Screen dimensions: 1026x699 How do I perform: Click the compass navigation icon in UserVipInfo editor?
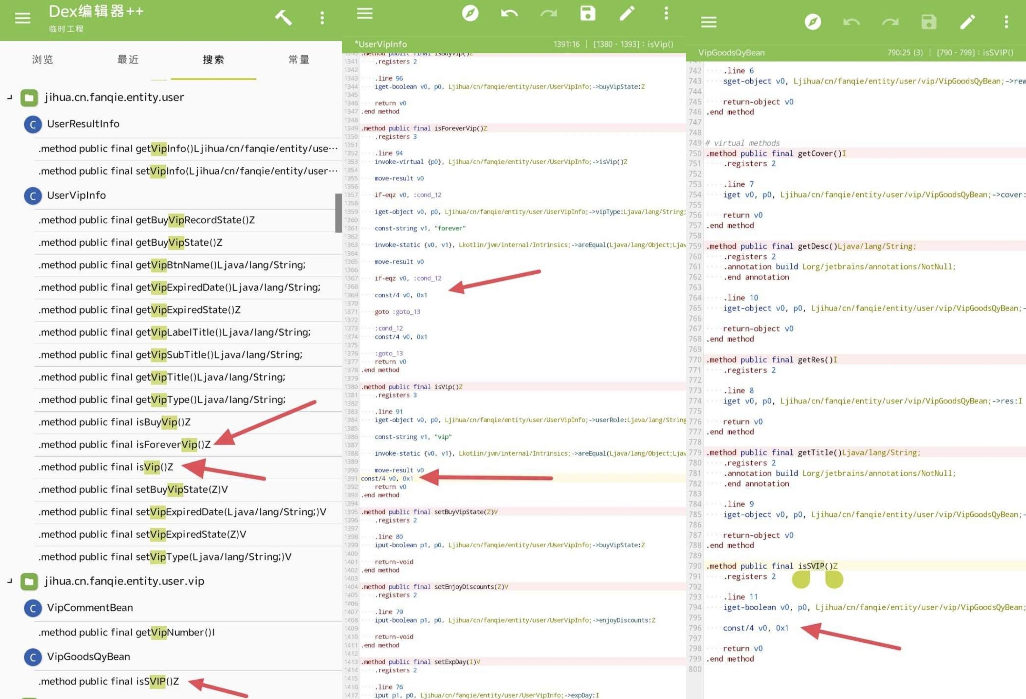(x=470, y=13)
